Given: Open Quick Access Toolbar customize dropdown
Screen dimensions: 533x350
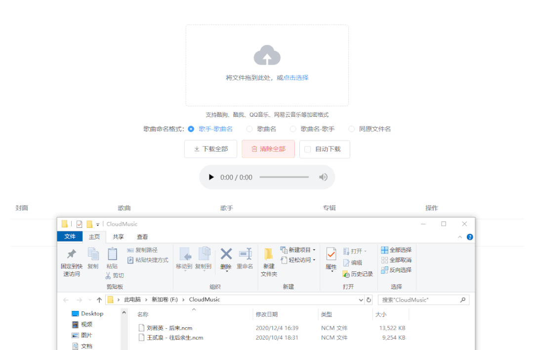Looking at the screenshot, I should tap(97, 224).
